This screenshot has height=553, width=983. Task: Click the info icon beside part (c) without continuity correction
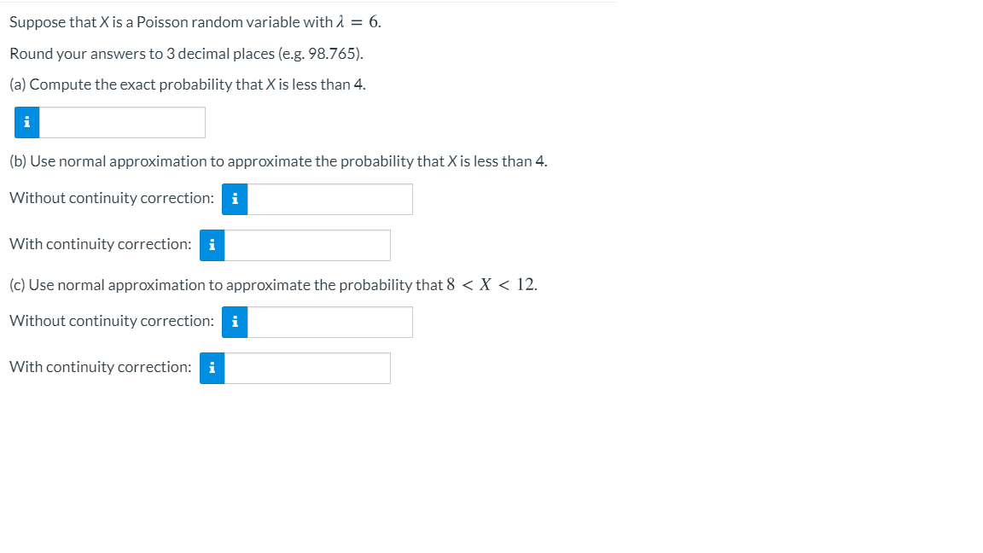pos(235,322)
